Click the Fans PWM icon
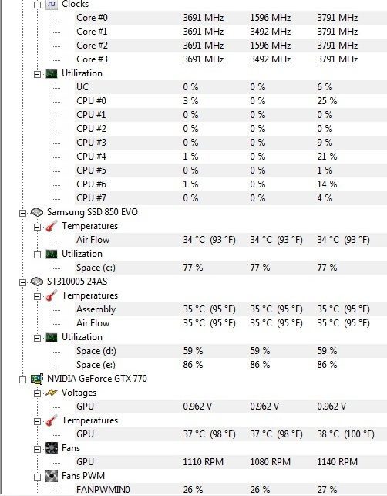387x496 pixels. click(51, 476)
